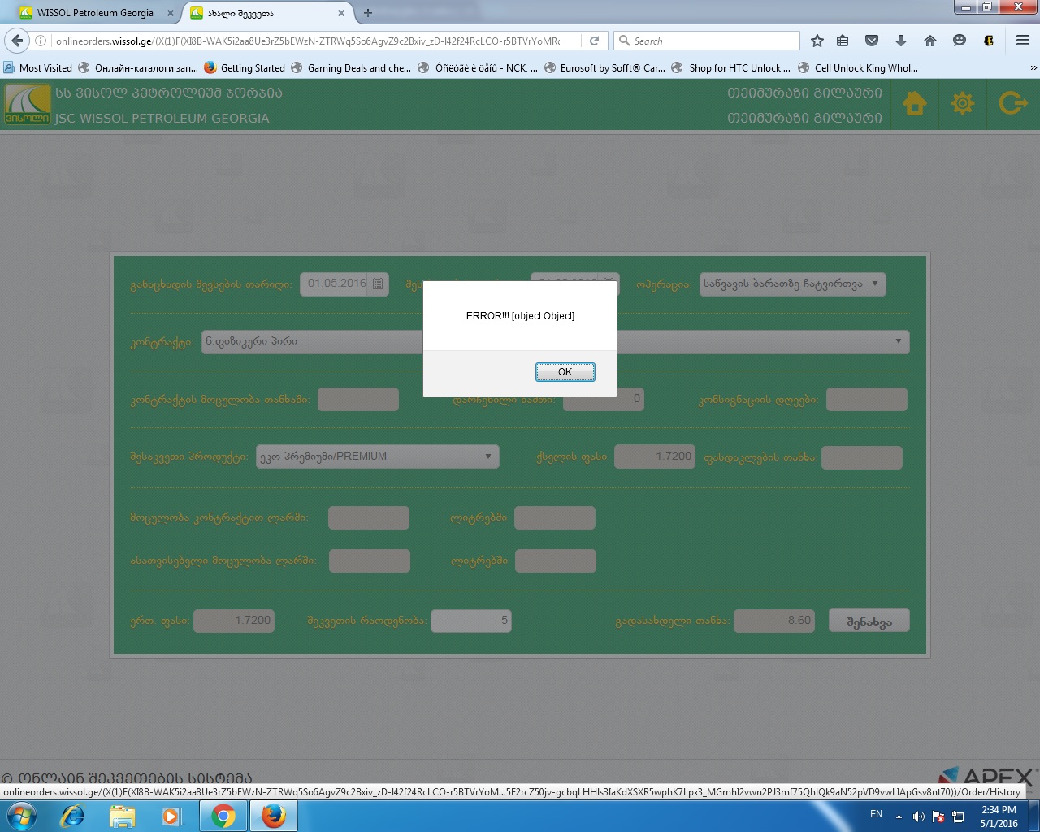1040x832 pixels.
Task: Open Google Chrome from taskbar
Action: point(223,816)
